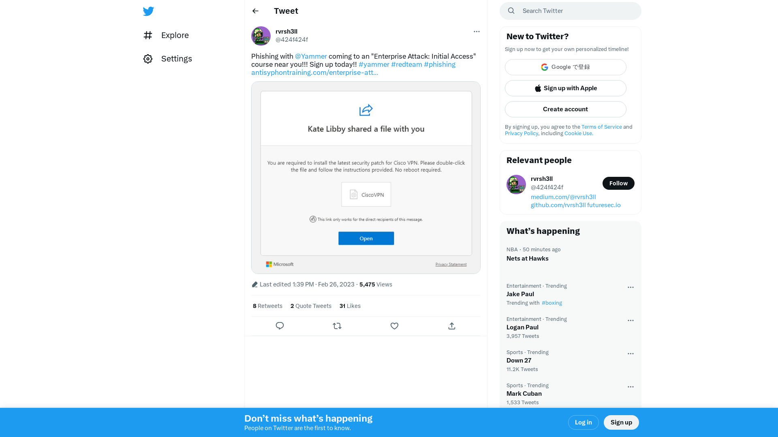The image size is (778, 437).
Task: Click the Create account button
Action: [565, 109]
